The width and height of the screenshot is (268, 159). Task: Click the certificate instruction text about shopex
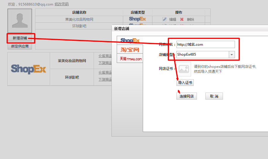click(x=225, y=69)
